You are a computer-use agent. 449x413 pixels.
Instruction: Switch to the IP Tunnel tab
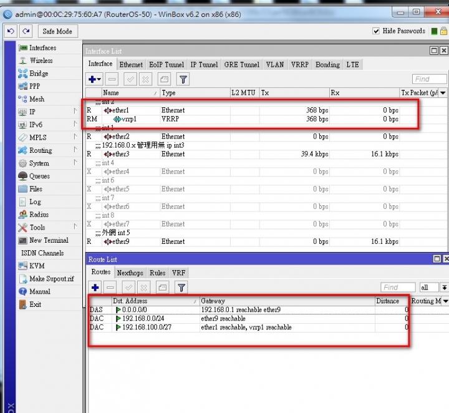pos(204,65)
